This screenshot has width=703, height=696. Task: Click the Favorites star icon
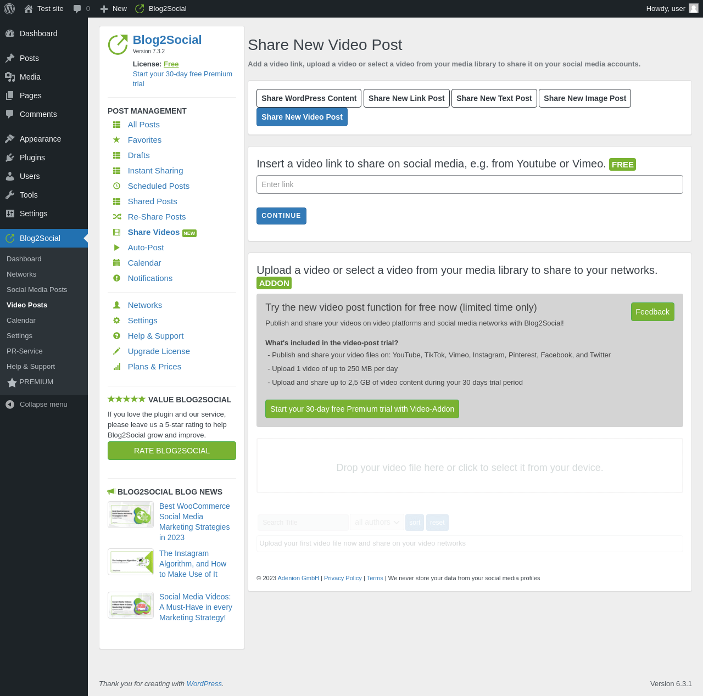tap(116, 140)
